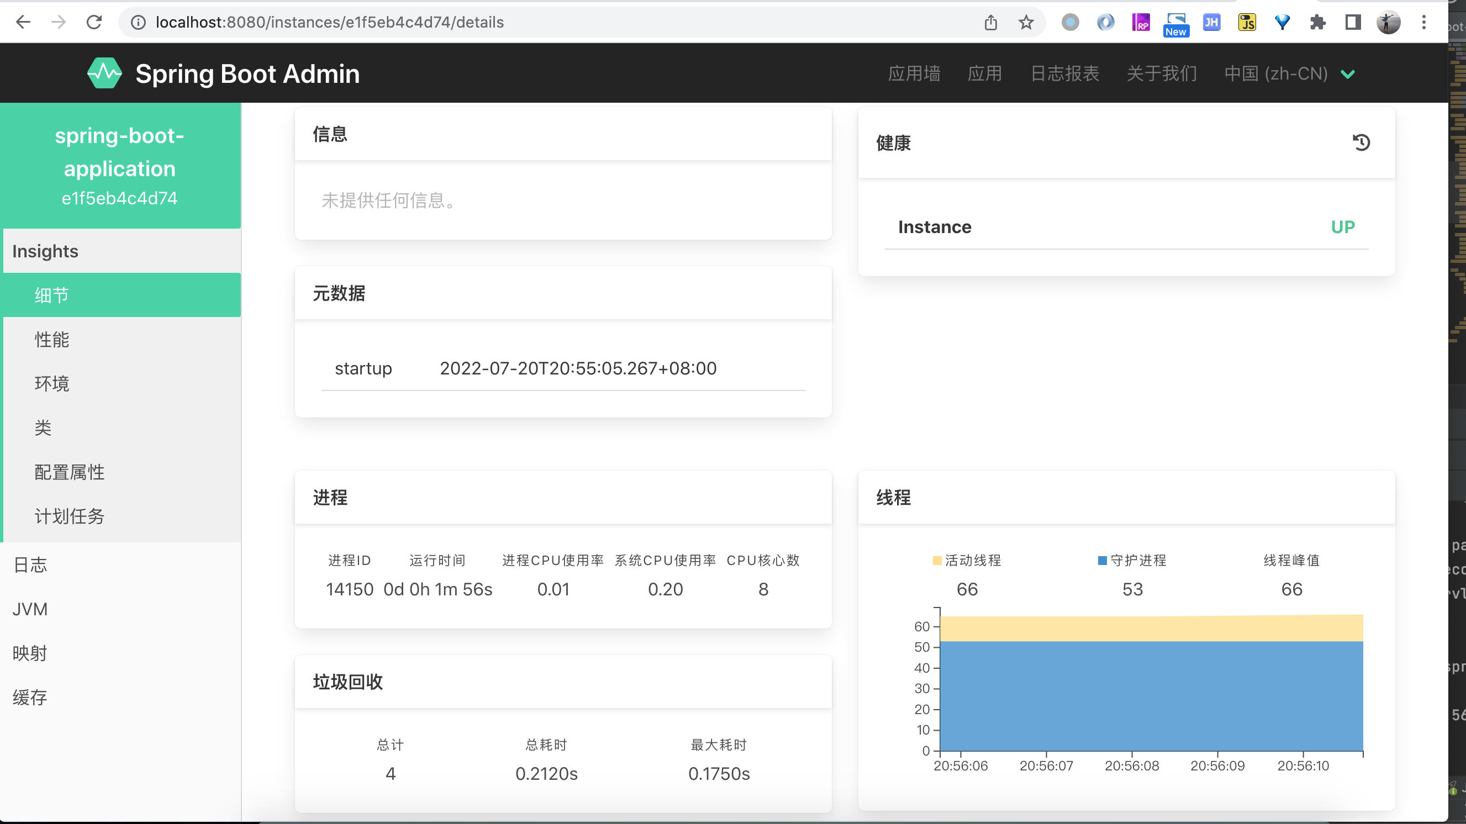The width and height of the screenshot is (1466, 824).
Task: Click the CPU核心数 value 8
Action: click(763, 589)
